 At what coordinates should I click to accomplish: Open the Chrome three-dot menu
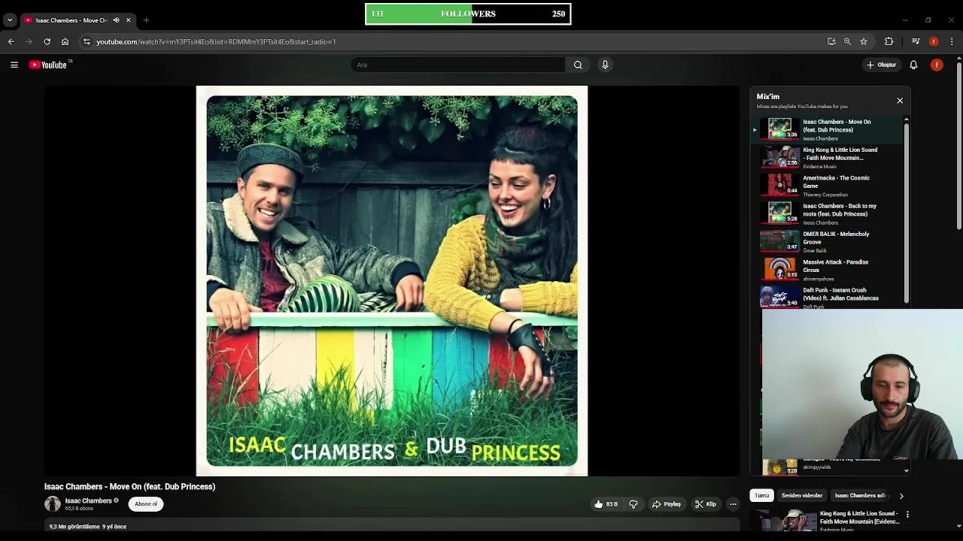(x=952, y=41)
